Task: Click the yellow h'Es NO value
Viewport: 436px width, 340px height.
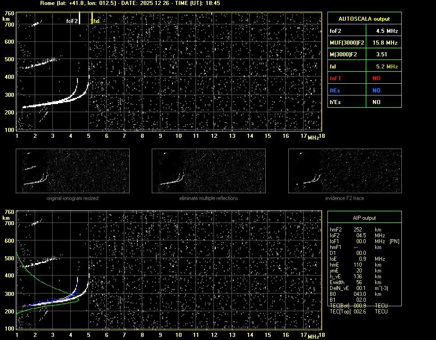Action: coord(376,102)
